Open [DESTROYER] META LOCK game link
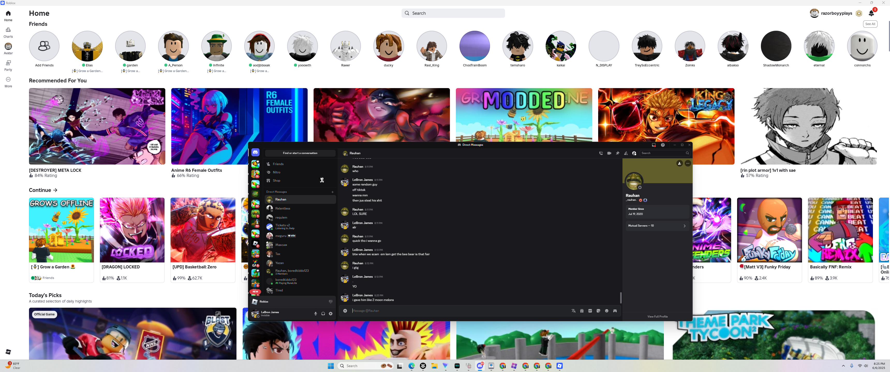890x372 pixels. [x=55, y=171]
